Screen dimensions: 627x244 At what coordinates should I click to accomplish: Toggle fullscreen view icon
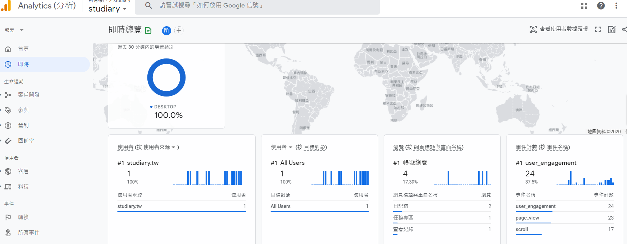pyautogui.click(x=598, y=29)
